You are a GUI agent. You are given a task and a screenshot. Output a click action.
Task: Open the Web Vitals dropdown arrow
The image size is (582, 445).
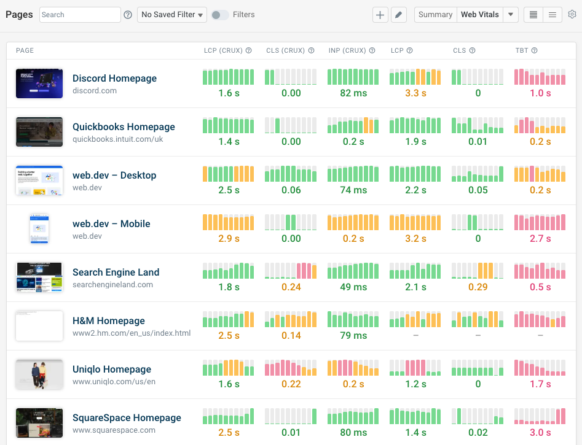[512, 14]
